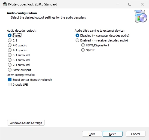This screenshot has width=149, height=140.
Task: Click the 'Audio configuration' heading
Action: 22,13
